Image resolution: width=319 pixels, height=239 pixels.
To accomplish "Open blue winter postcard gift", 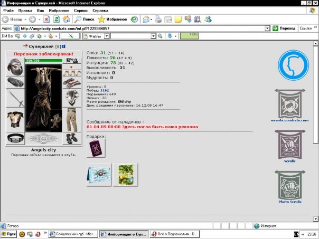I will click(99, 175).
